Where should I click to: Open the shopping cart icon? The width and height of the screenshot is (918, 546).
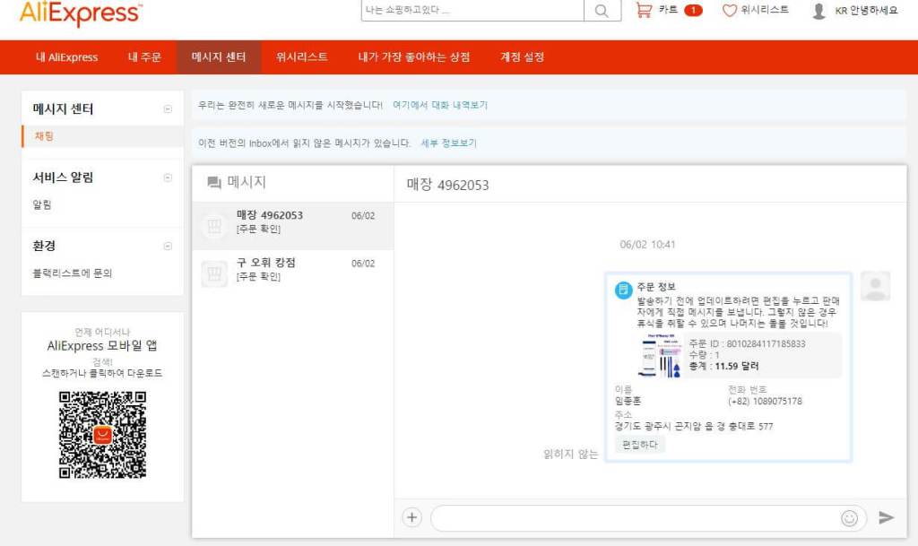pyautogui.click(x=644, y=10)
